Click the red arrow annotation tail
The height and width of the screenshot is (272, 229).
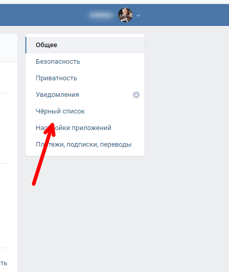point(34,183)
